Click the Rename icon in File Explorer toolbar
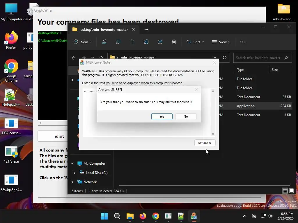This screenshot has height=223, width=298. coord(146,42)
